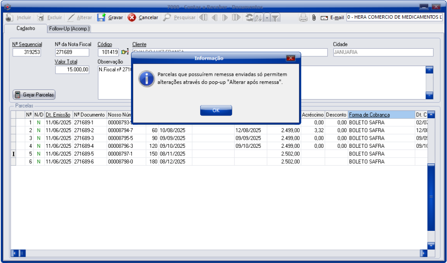
Task: Click the client lookup hand icon
Action: pos(125,52)
